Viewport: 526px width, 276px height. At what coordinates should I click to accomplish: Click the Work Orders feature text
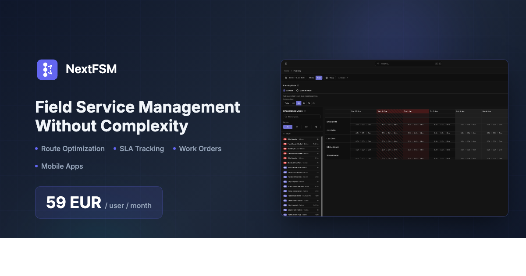tap(200, 149)
